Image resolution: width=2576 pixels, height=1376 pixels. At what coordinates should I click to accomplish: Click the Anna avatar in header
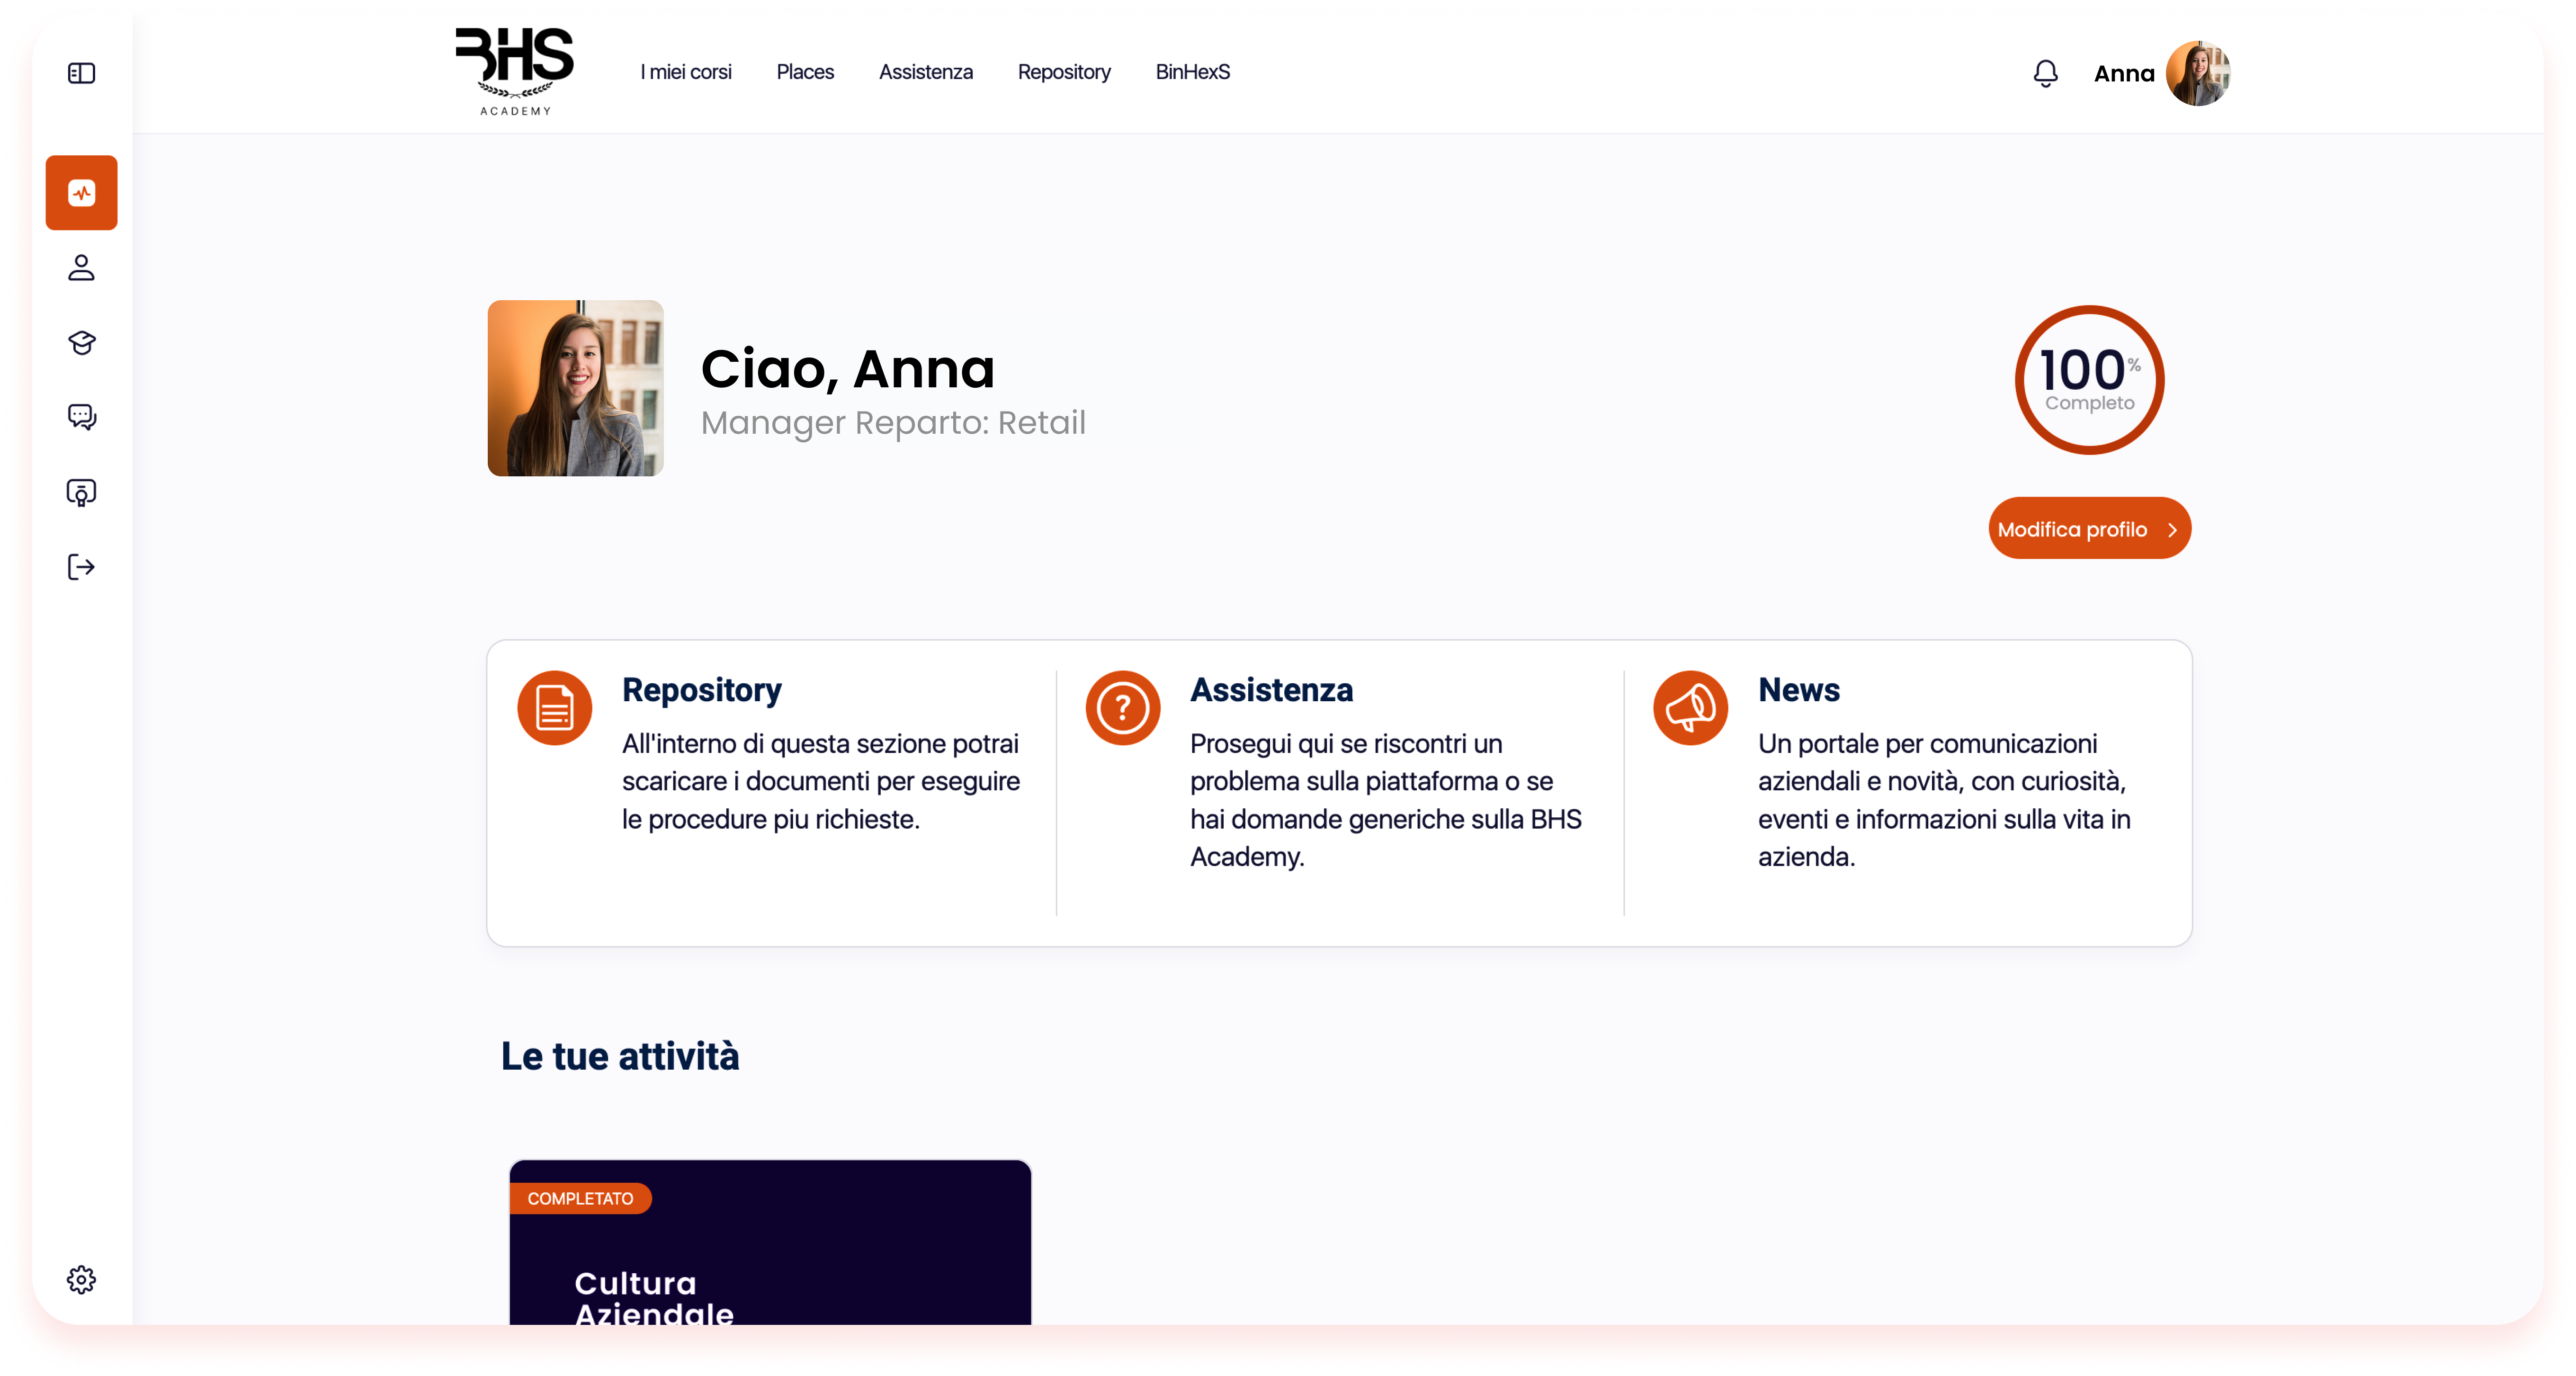tap(2198, 73)
